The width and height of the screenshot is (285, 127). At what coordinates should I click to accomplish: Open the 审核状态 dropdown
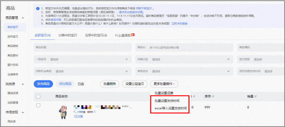[184, 71]
